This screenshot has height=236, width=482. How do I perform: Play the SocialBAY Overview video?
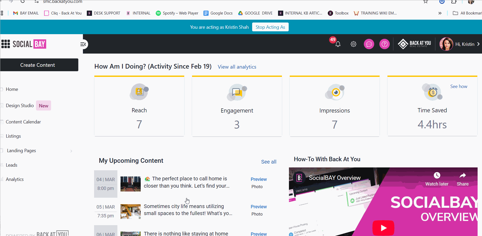pos(383,228)
